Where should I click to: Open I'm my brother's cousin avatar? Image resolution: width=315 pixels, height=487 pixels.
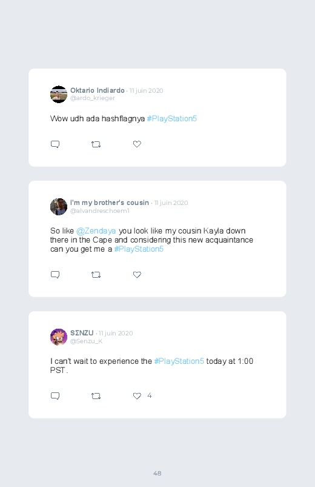(x=59, y=207)
